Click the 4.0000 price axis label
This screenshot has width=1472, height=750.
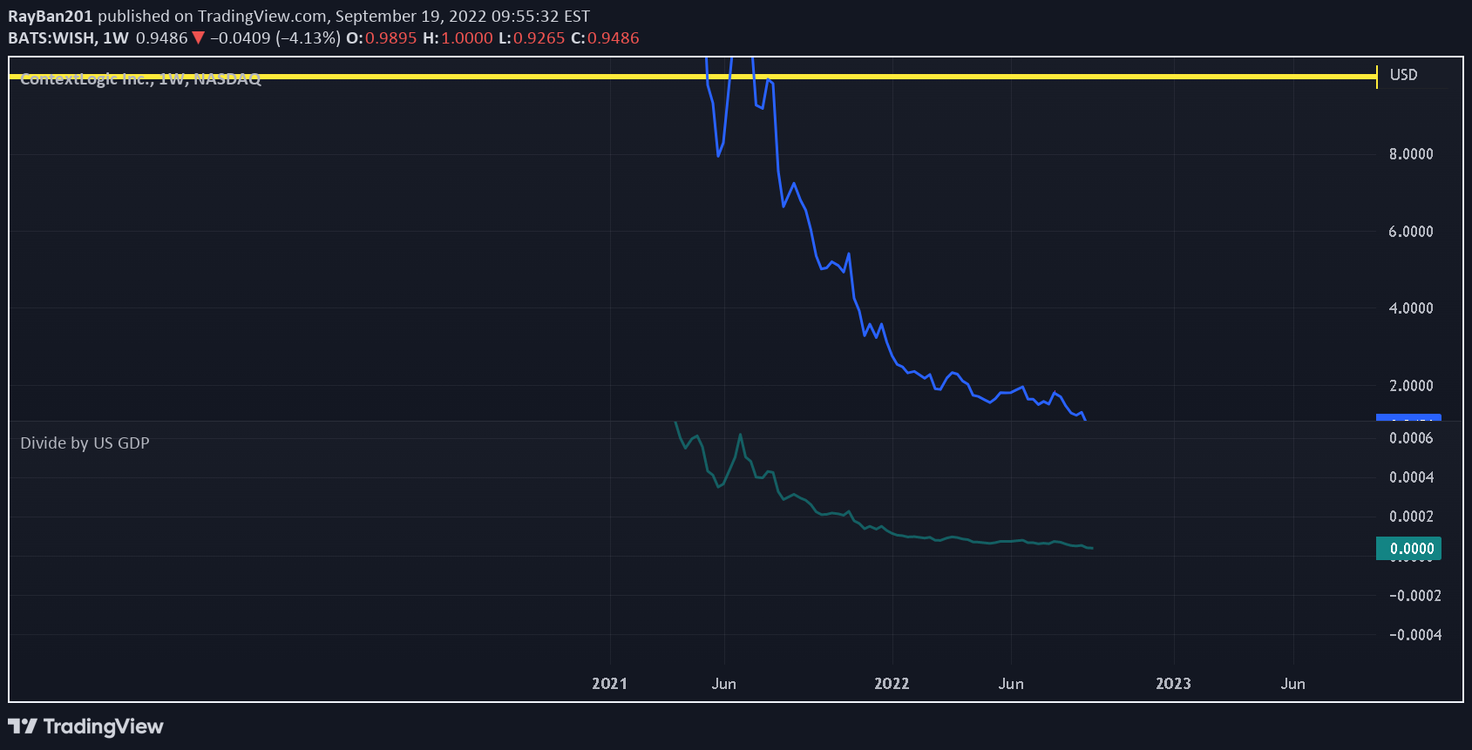pyautogui.click(x=1410, y=308)
